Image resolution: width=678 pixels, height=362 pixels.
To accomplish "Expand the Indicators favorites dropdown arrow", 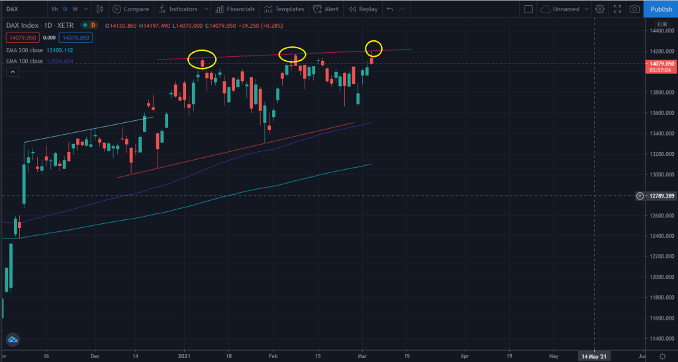I will pyautogui.click(x=206, y=9).
